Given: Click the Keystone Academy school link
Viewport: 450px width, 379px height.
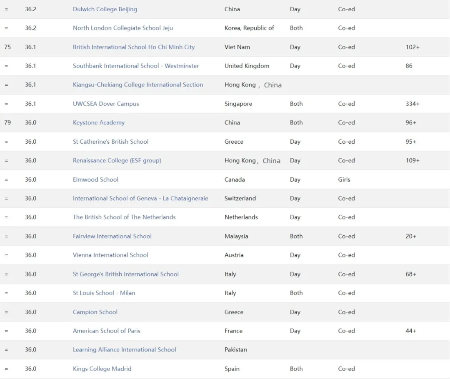Looking at the screenshot, I should (x=98, y=122).
